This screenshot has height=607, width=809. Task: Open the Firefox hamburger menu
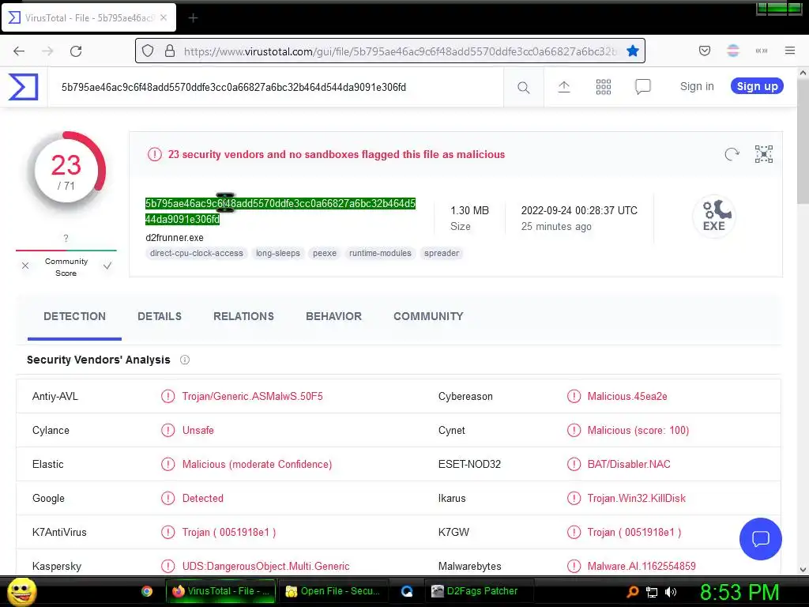click(x=790, y=51)
